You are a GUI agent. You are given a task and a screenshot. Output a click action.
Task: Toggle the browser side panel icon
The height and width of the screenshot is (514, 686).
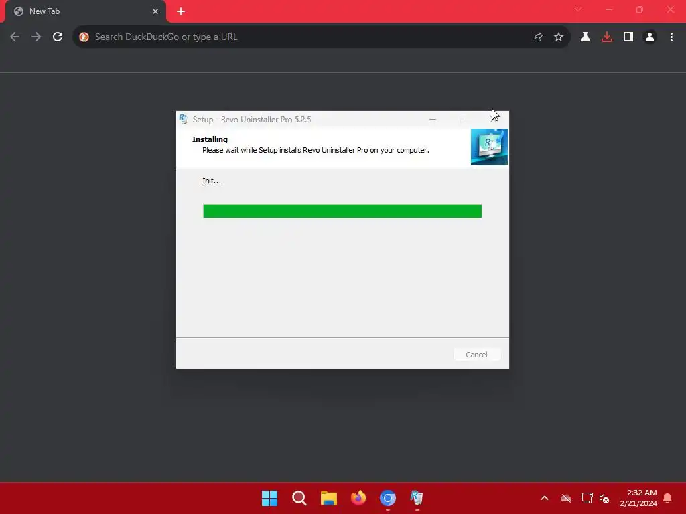[628, 37]
